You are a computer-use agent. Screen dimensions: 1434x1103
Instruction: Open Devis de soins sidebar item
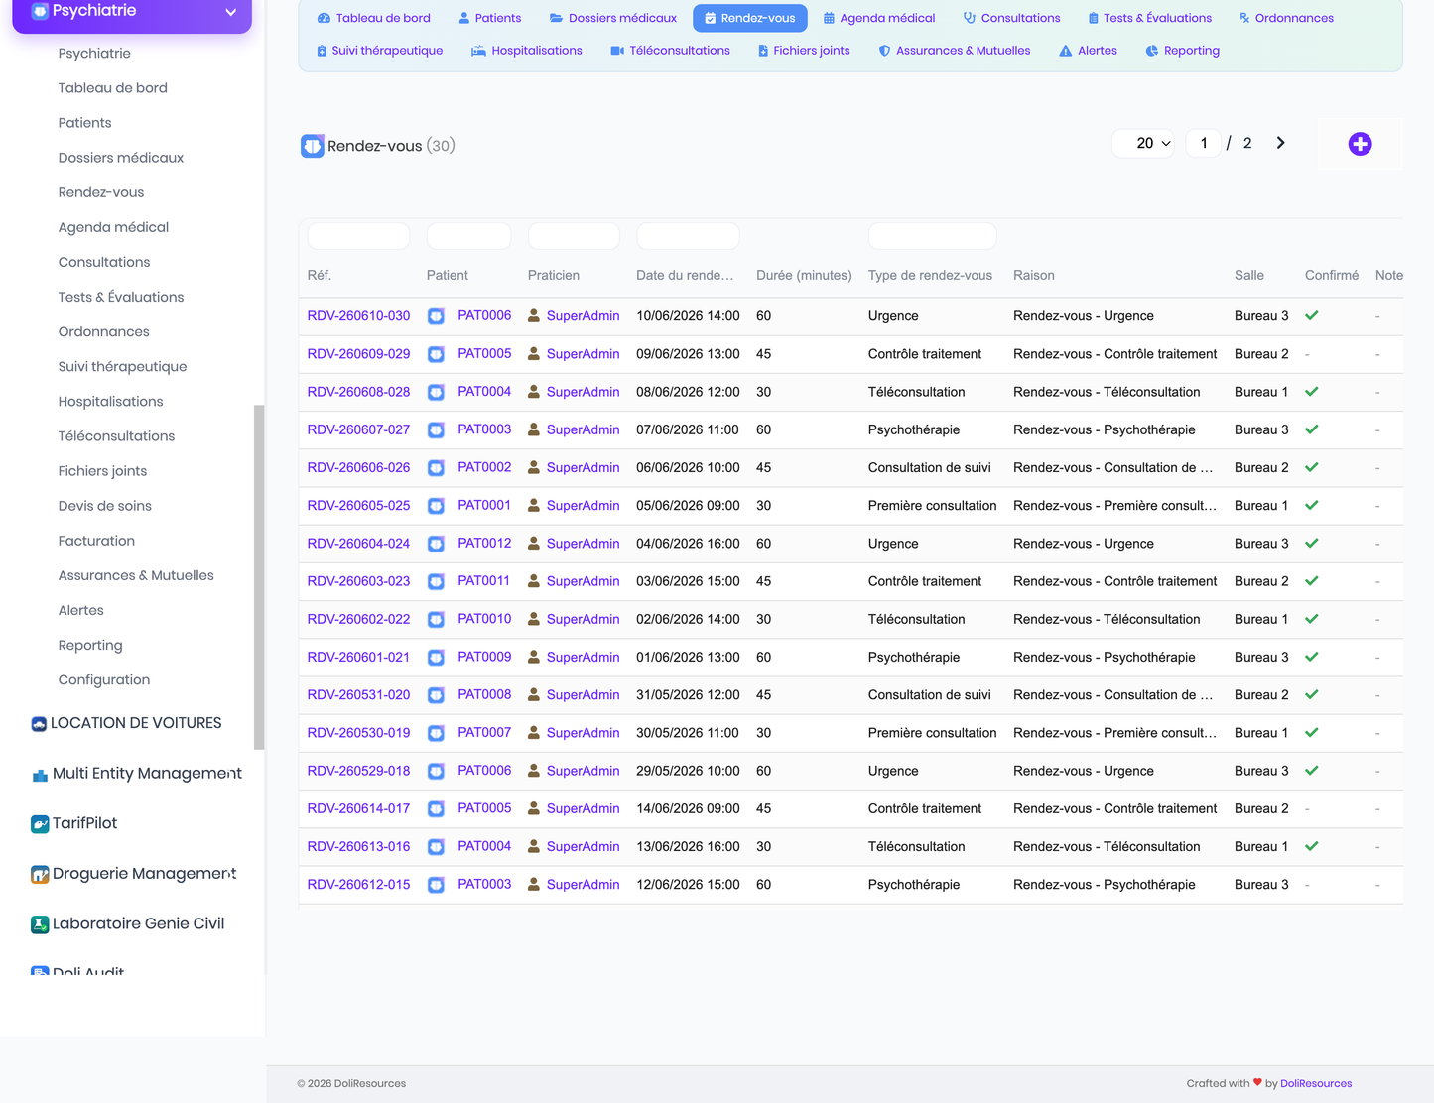click(x=105, y=506)
